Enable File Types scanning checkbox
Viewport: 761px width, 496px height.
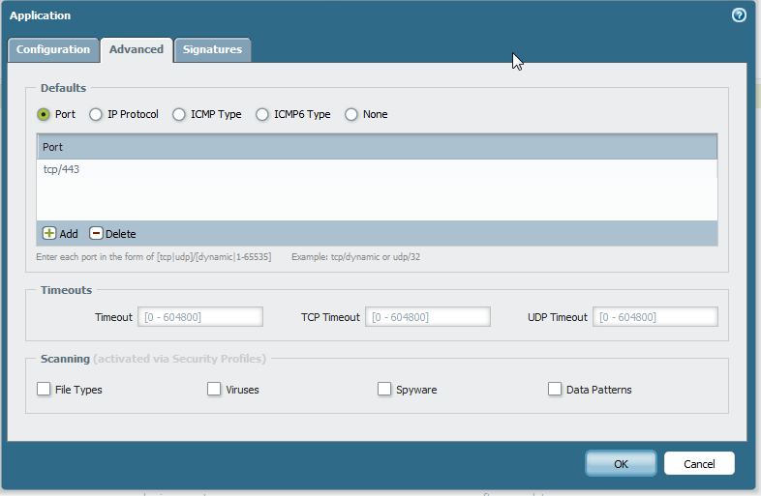click(x=44, y=390)
